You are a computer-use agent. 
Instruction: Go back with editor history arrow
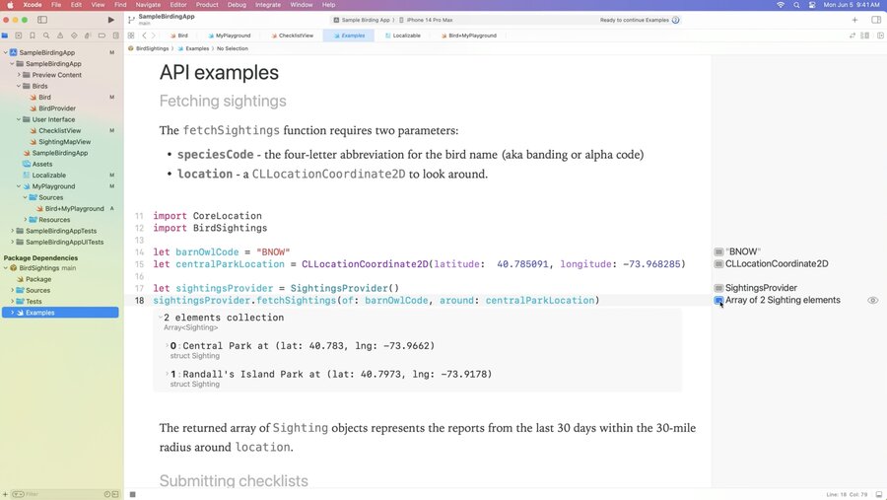click(144, 36)
